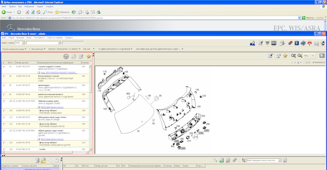The width and height of the screenshot is (327, 170).
Task: Click the Internet Explorer address bar
Action: tap(154, 18)
